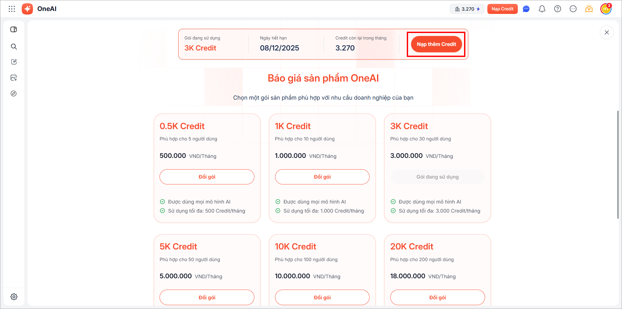
Task: Click the more options ellipsis icon
Action: 573,9
